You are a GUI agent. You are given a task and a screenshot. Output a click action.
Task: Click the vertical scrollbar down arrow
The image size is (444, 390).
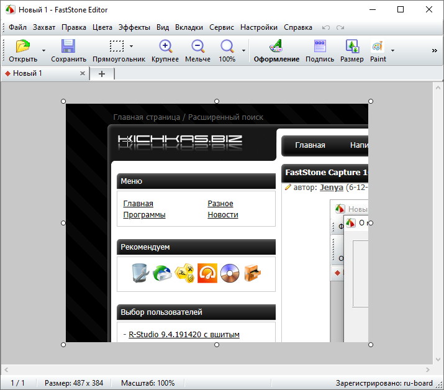click(438, 360)
